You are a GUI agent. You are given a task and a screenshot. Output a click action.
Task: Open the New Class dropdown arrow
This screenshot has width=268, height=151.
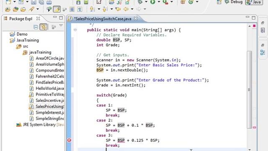tap(197, 2)
